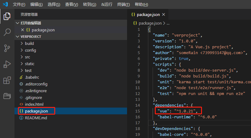
Task: Open the 转到(G) menu
Action: [x=89, y=5]
